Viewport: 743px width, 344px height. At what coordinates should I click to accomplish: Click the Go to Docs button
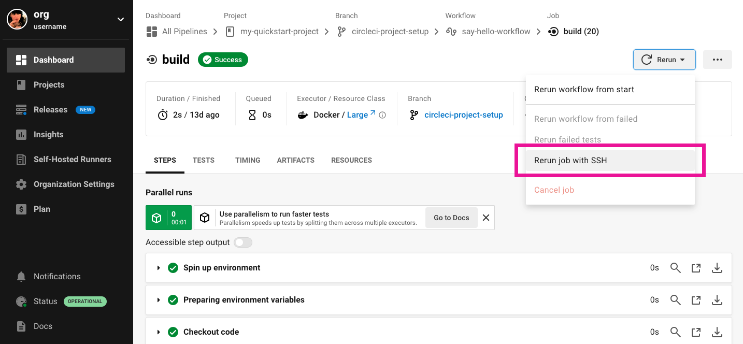click(x=451, y=218)
